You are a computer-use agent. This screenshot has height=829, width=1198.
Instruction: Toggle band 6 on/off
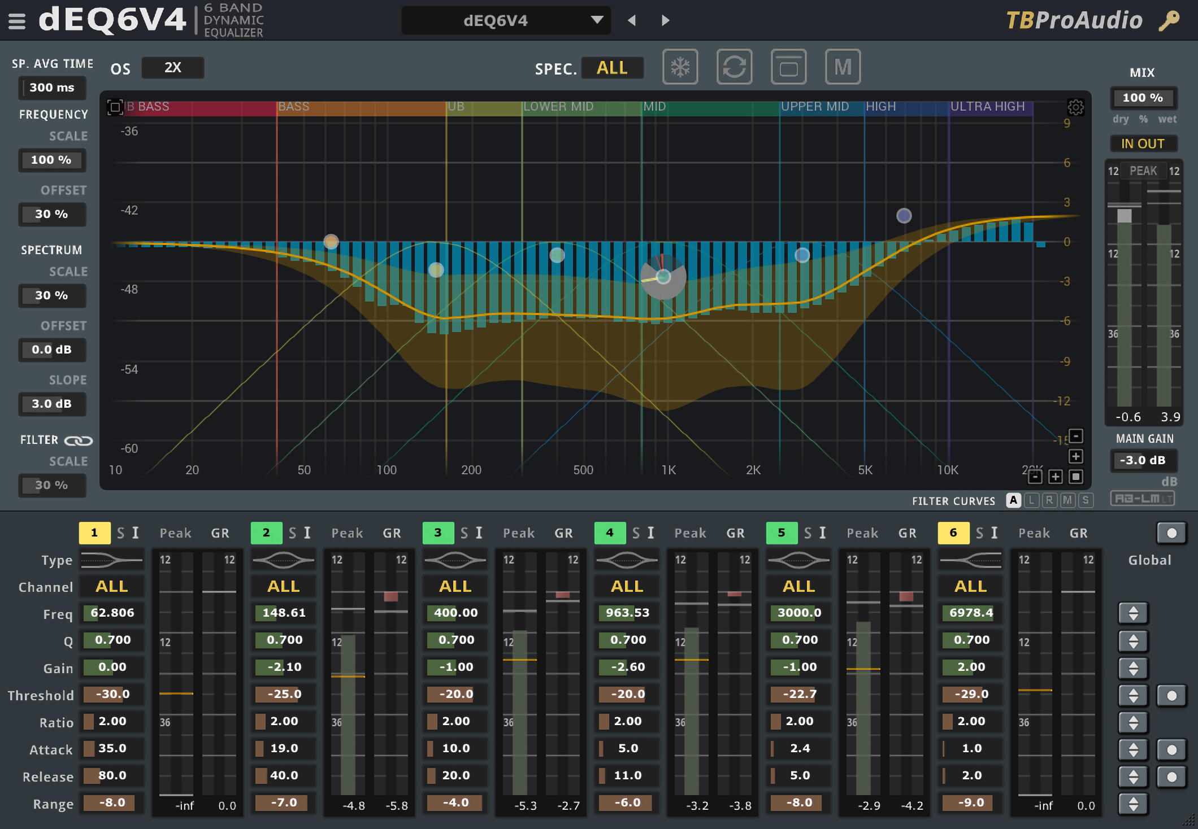pos(953,533)
